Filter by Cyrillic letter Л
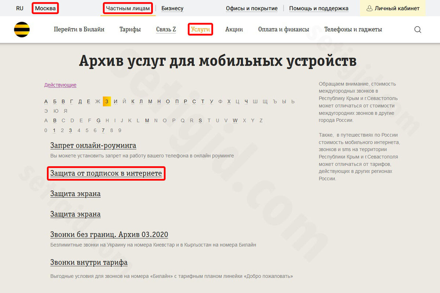The width and height of the screenshot is (440, 293). coord(142,101)
